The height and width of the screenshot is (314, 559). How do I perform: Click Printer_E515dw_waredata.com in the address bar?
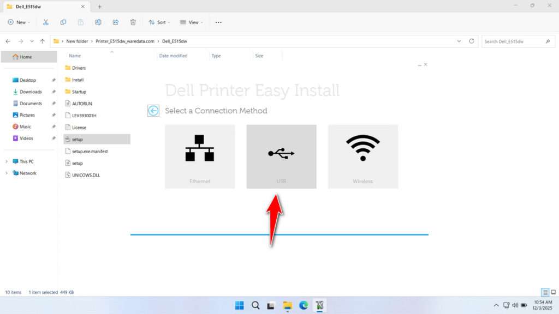pos(126,40)
